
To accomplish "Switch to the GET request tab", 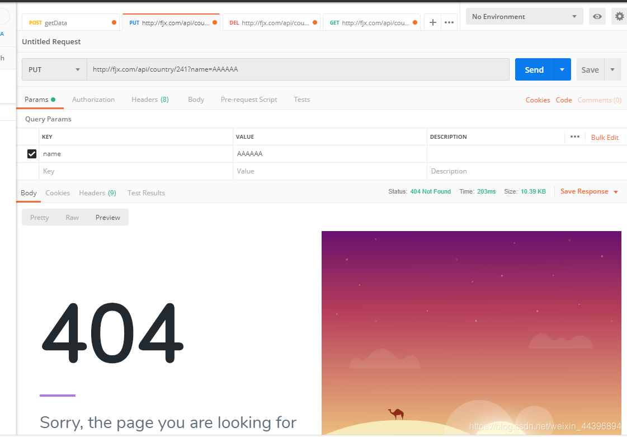I will (x=371, y=23).
